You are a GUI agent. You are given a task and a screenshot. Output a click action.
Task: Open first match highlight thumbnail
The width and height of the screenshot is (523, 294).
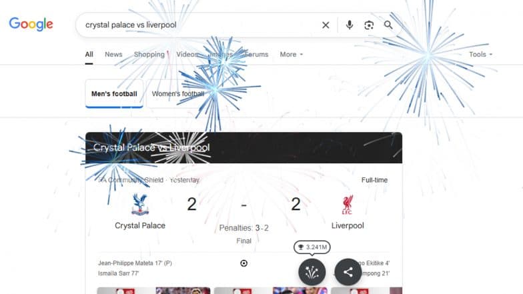pyautogui.click(x=153, y=291)
